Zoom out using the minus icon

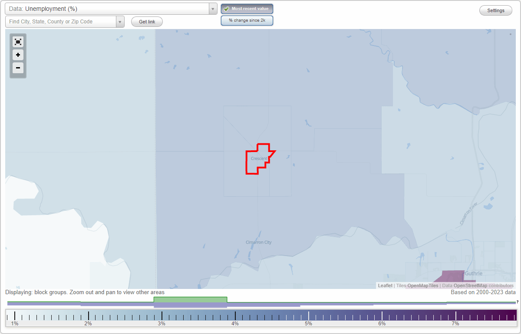[18, 68]
